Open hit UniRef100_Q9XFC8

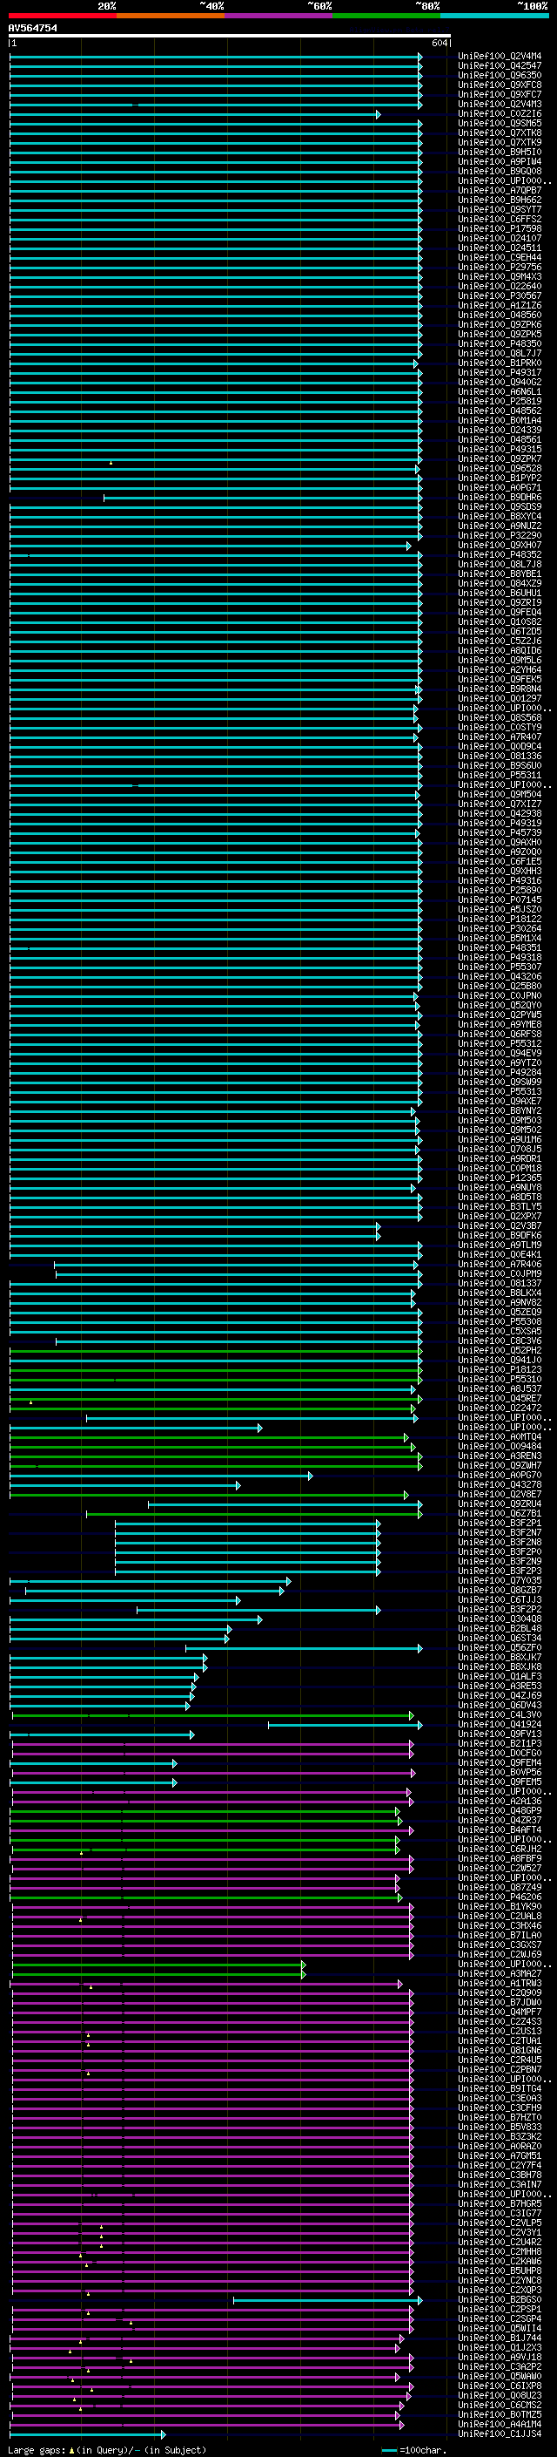click(500, 85)
